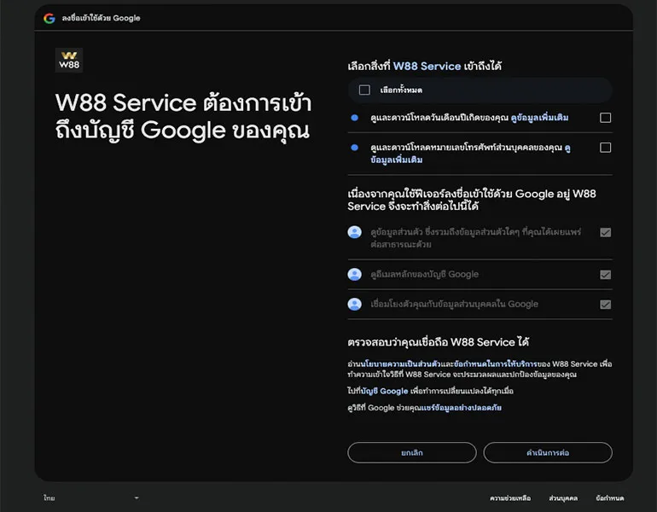Screen dimensions: 657x512
Task: Click the ลงชื่อเข้าใช้ด้วย Google header text
Action: point(101,18)
